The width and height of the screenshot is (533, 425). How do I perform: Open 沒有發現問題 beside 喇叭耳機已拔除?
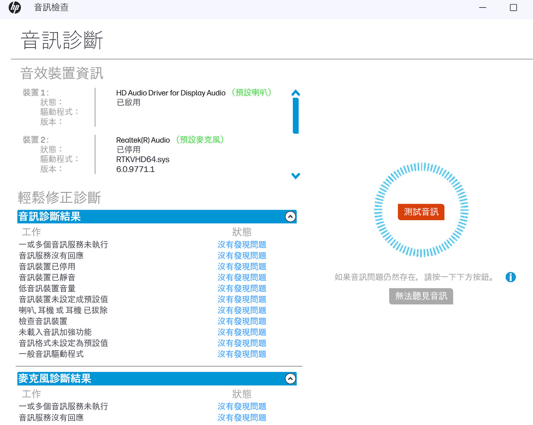coord(242,310)
